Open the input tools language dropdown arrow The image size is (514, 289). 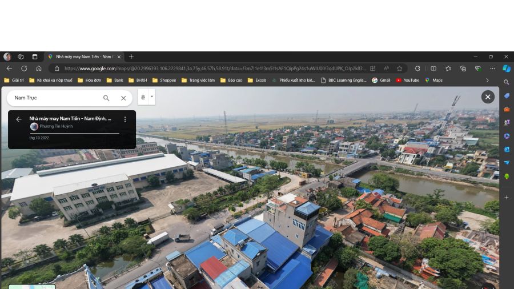click(152, 97)
